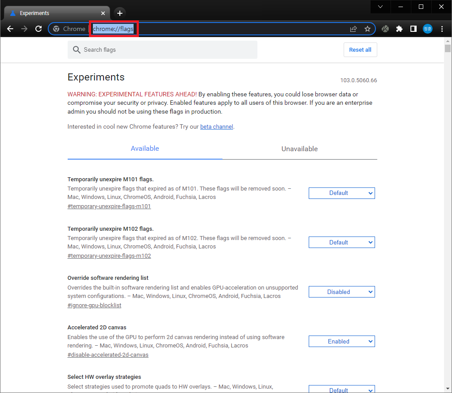The image size is (452, 393).
Task: Open the blue profile avatar
Action: tap(428, 29)
